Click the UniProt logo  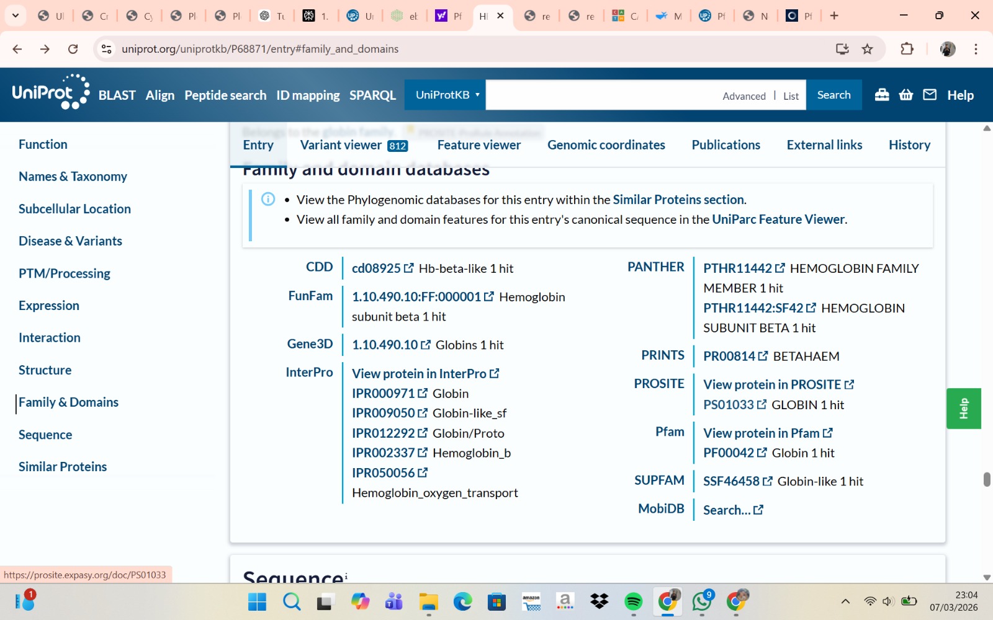tap(50, 93)
